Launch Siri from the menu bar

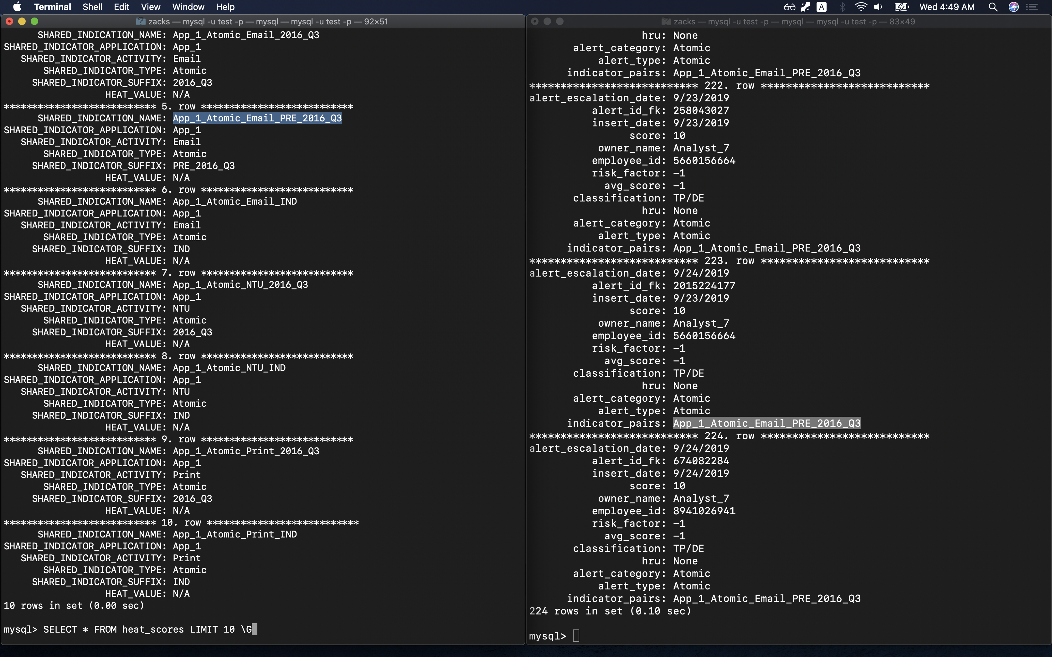[x=1014, y=7]
